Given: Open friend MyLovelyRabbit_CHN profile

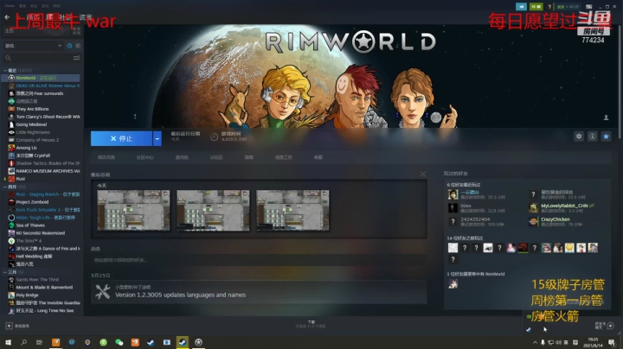Looking at the screenshot, I should [564, 206].
